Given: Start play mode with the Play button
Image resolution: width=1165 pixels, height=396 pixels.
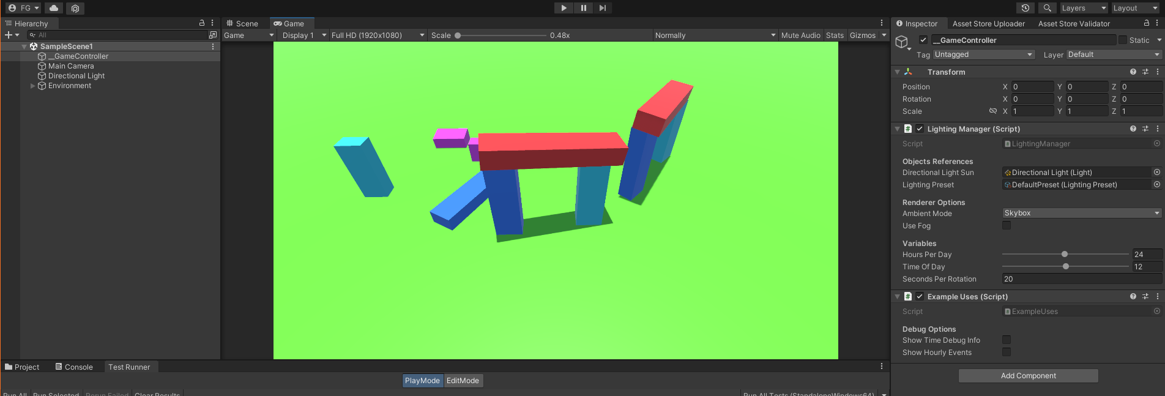Looking at the screenshot, I should 564,8.
